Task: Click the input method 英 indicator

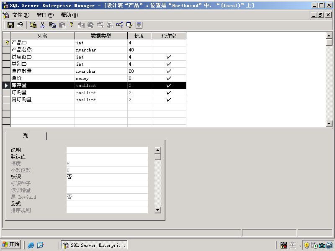Action: [x=292, y=245]
